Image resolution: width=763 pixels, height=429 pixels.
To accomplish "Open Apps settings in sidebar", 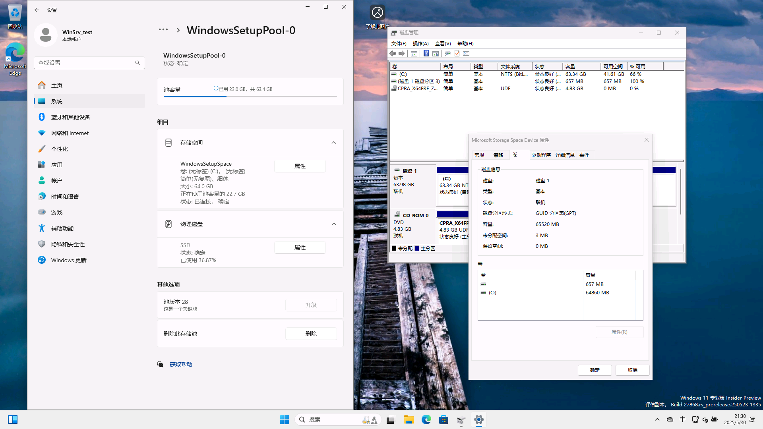I will click(89, 164).
